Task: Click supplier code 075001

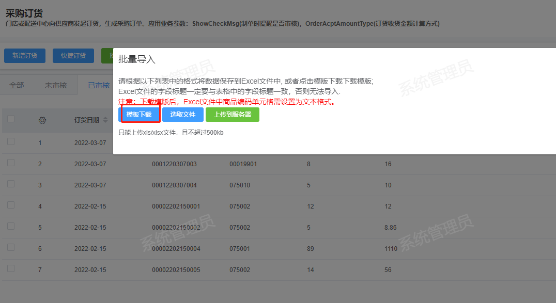Action: [x=240, y=249]
